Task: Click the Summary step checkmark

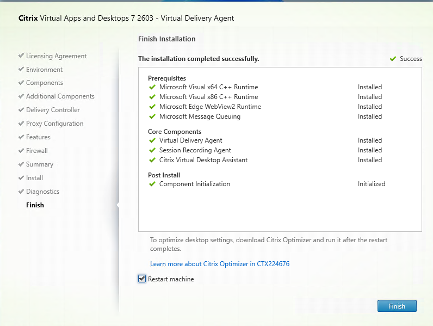Action: point(21,164)
